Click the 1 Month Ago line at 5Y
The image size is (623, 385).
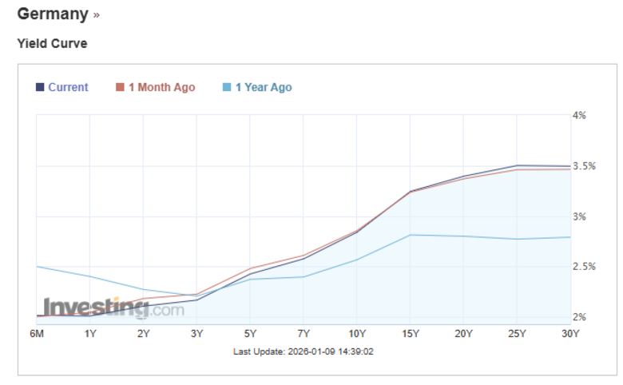(x=249, y=268)
